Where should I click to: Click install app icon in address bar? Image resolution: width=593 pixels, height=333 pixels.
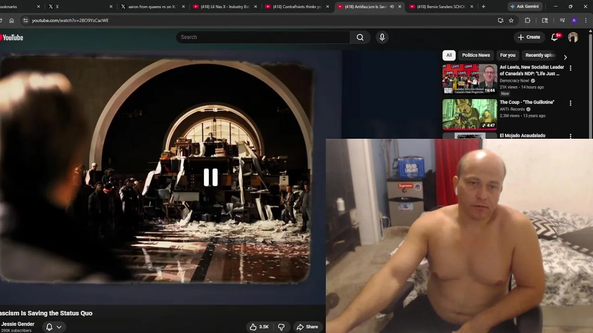500,20
